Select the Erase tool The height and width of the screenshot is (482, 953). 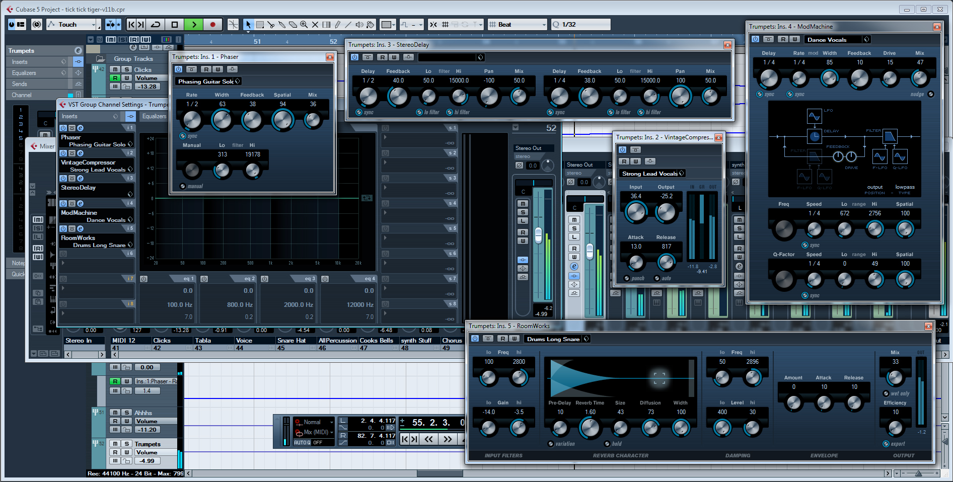[293, 24]
